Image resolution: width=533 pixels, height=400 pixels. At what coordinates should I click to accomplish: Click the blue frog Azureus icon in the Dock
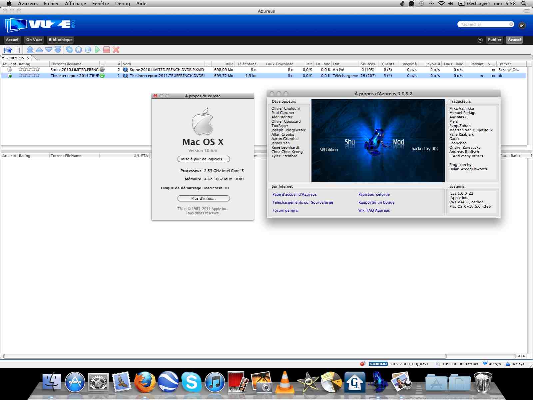378,382
